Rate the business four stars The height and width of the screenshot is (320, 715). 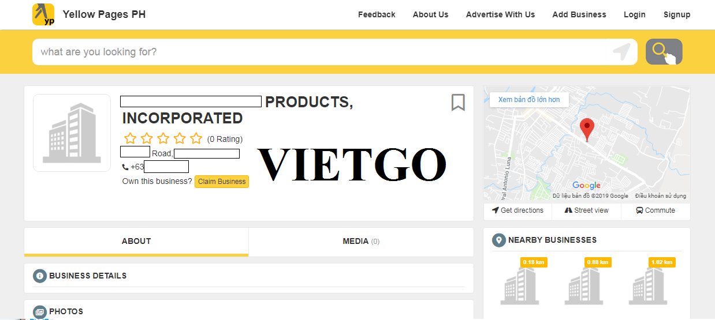click(180, 138)
